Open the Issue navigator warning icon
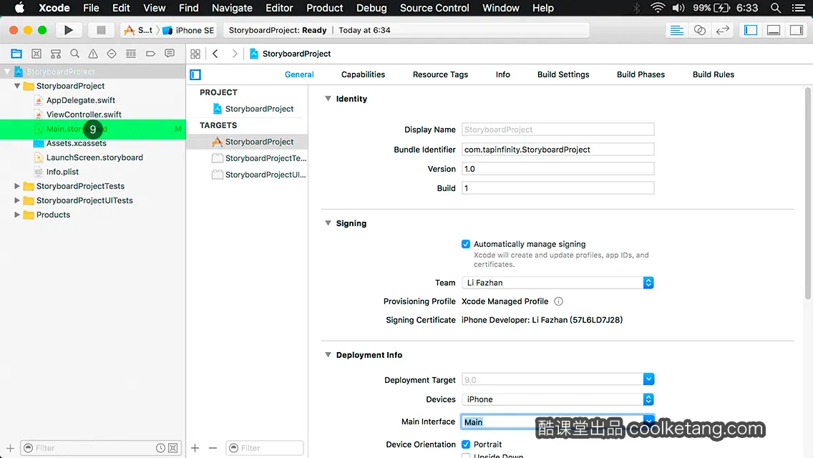 [93, 54]
